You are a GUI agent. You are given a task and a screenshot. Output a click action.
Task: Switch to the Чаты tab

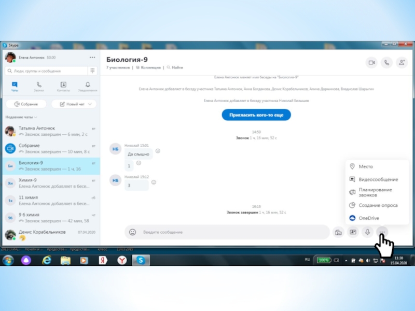[15, 87]
